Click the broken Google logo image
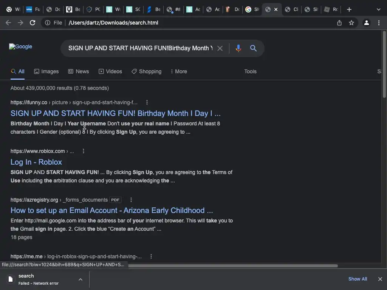This screenshot has width=387, height=290. pos(21,46)
